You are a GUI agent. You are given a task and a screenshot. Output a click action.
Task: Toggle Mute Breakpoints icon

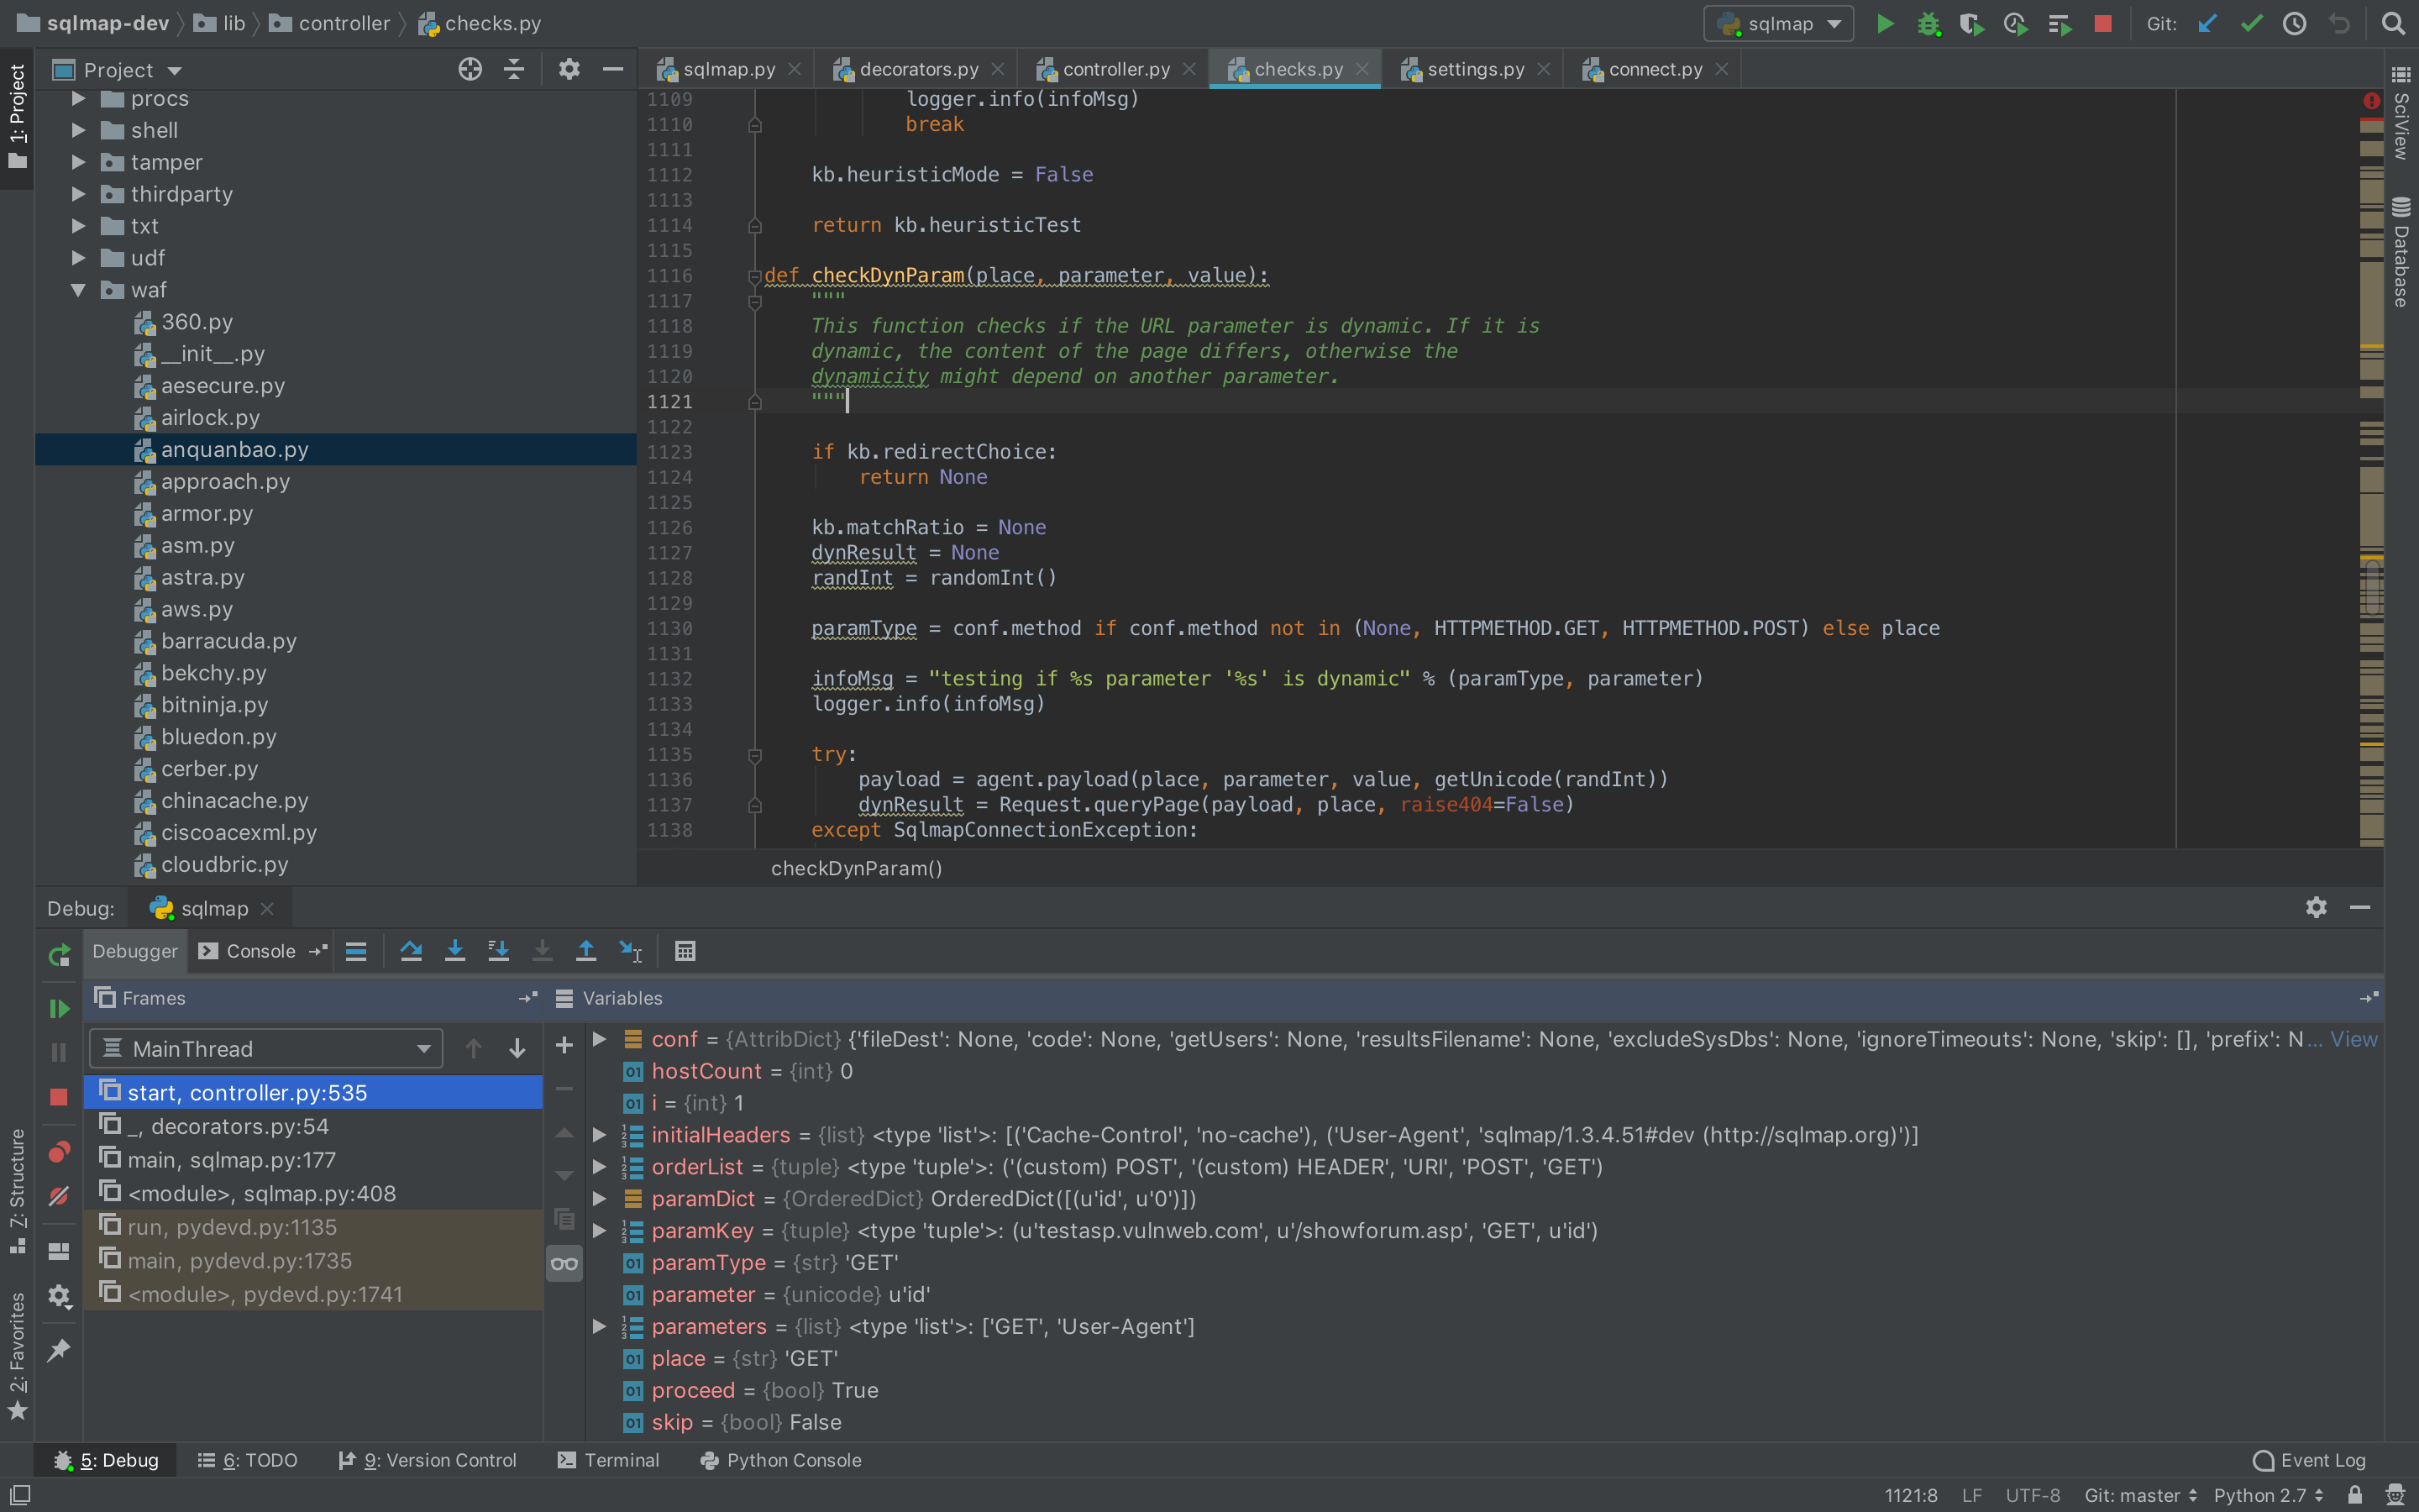59,1196
